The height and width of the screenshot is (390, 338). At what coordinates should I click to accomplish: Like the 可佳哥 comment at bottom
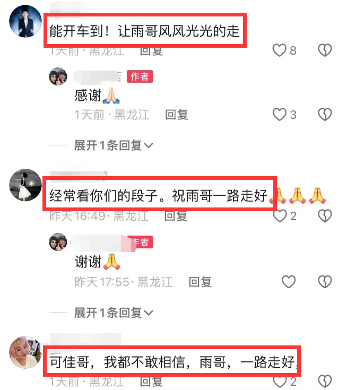tap(280, 382)
